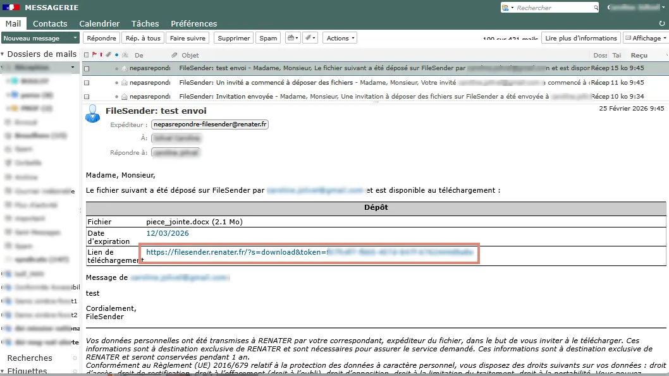This screenshot has width=669, height=376.
Task: Click the Supprimer button
Action: [x=234, y=38]
